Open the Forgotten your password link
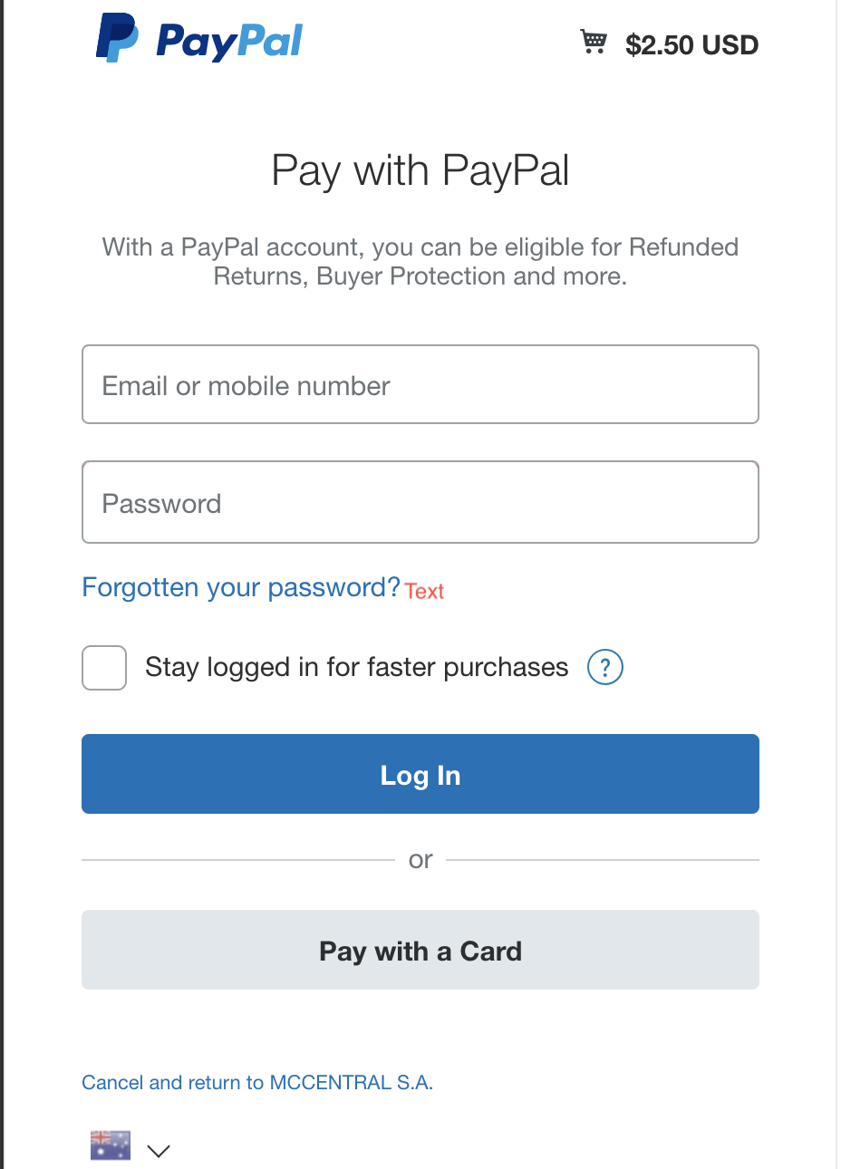This screenshot has width=841, height=1169. coord(241,587)
